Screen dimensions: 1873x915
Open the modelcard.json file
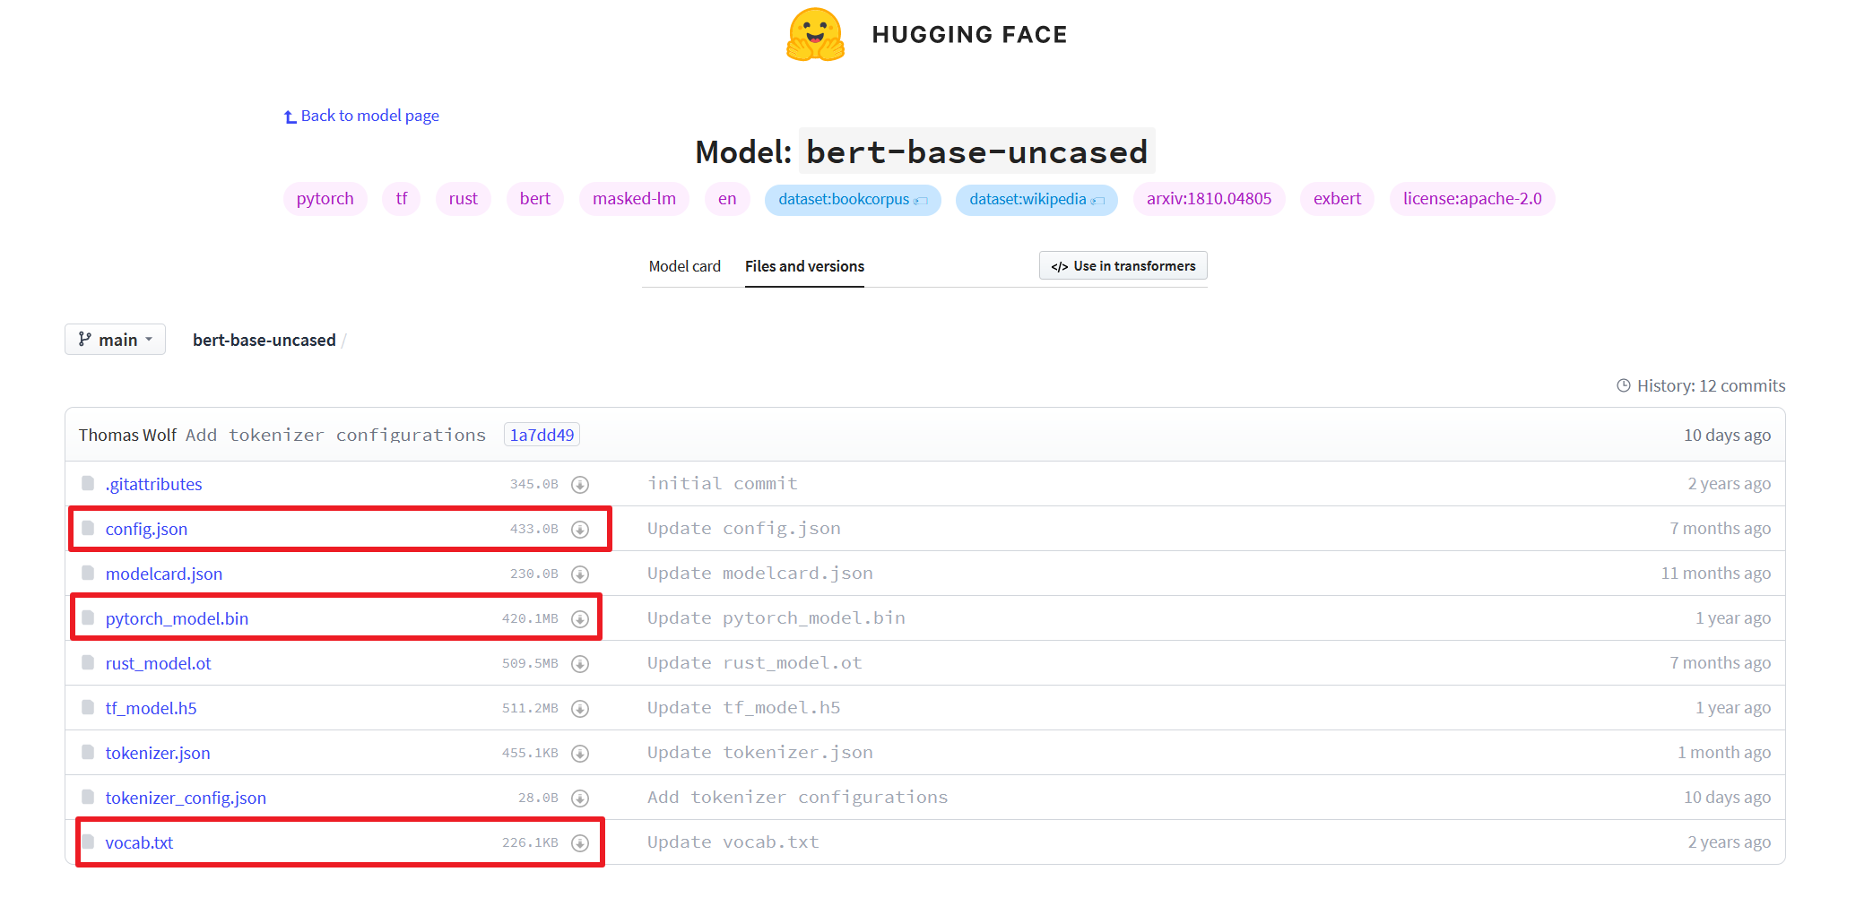[x=164, y=574]
